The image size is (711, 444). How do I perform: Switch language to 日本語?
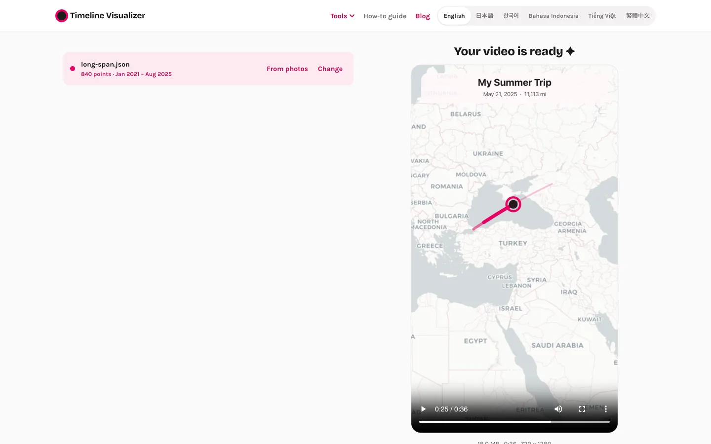pyautogui.click(x=484, y=16)
